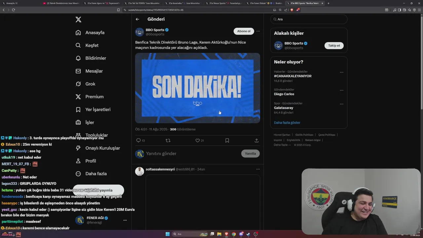Screen dimensions: 423x238
Task: Open browser zoom magnifier icon in address bar
Action: (280, 10)
